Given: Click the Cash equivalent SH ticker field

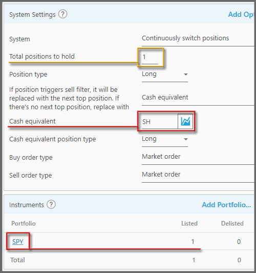Looking at the screenshot, I should [x=160, y=121].
